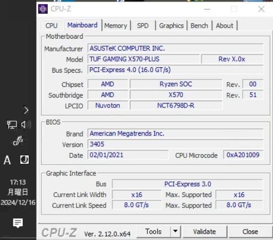The width and height of the screenshot is (273, 240).
Task: Click the Max. Supported width x16 value
Action: [239, 195]
